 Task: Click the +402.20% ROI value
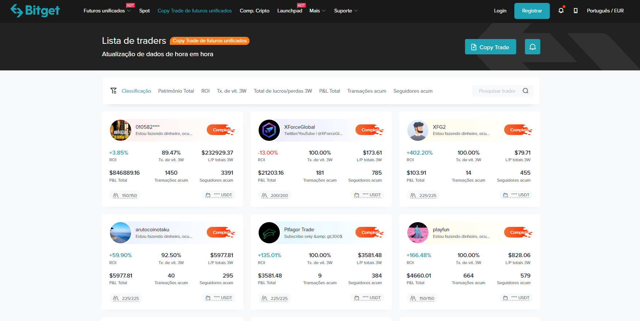420,153
